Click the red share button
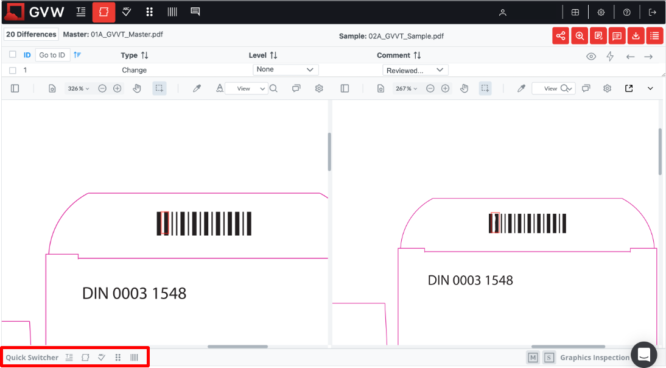 click(x=561, y=36)
